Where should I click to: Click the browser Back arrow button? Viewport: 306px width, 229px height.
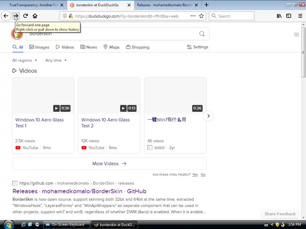6,16
